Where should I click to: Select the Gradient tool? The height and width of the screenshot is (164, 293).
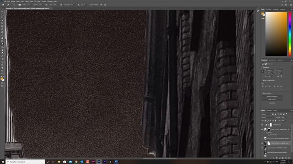click(2, 47)
